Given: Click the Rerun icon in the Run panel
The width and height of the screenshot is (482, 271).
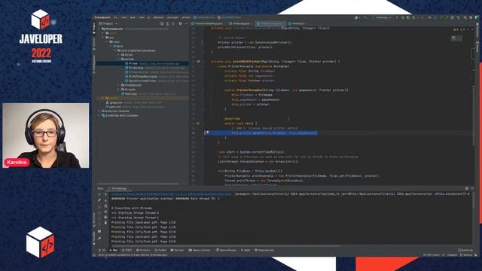Looking at the screenshot, I should [99, 194].
